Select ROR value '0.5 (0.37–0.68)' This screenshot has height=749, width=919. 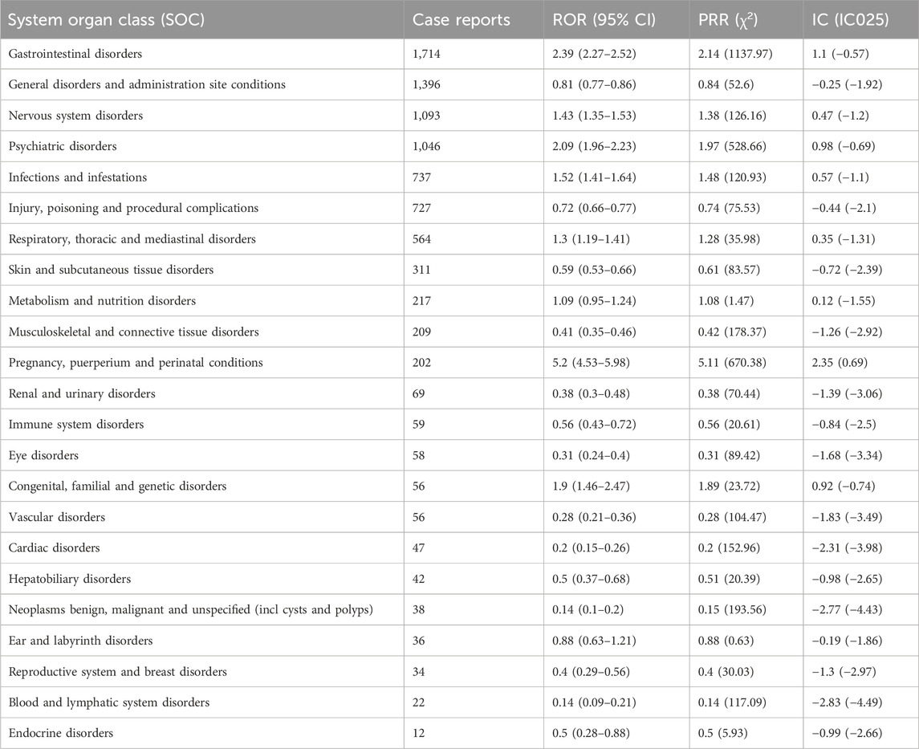coord(591,579)
